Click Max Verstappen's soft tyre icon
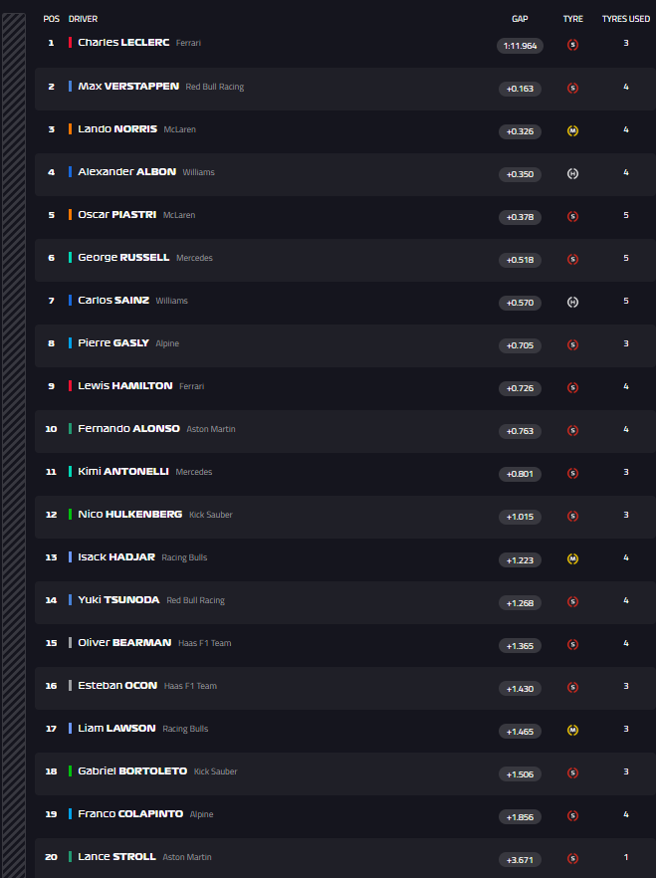 (572, 88)
